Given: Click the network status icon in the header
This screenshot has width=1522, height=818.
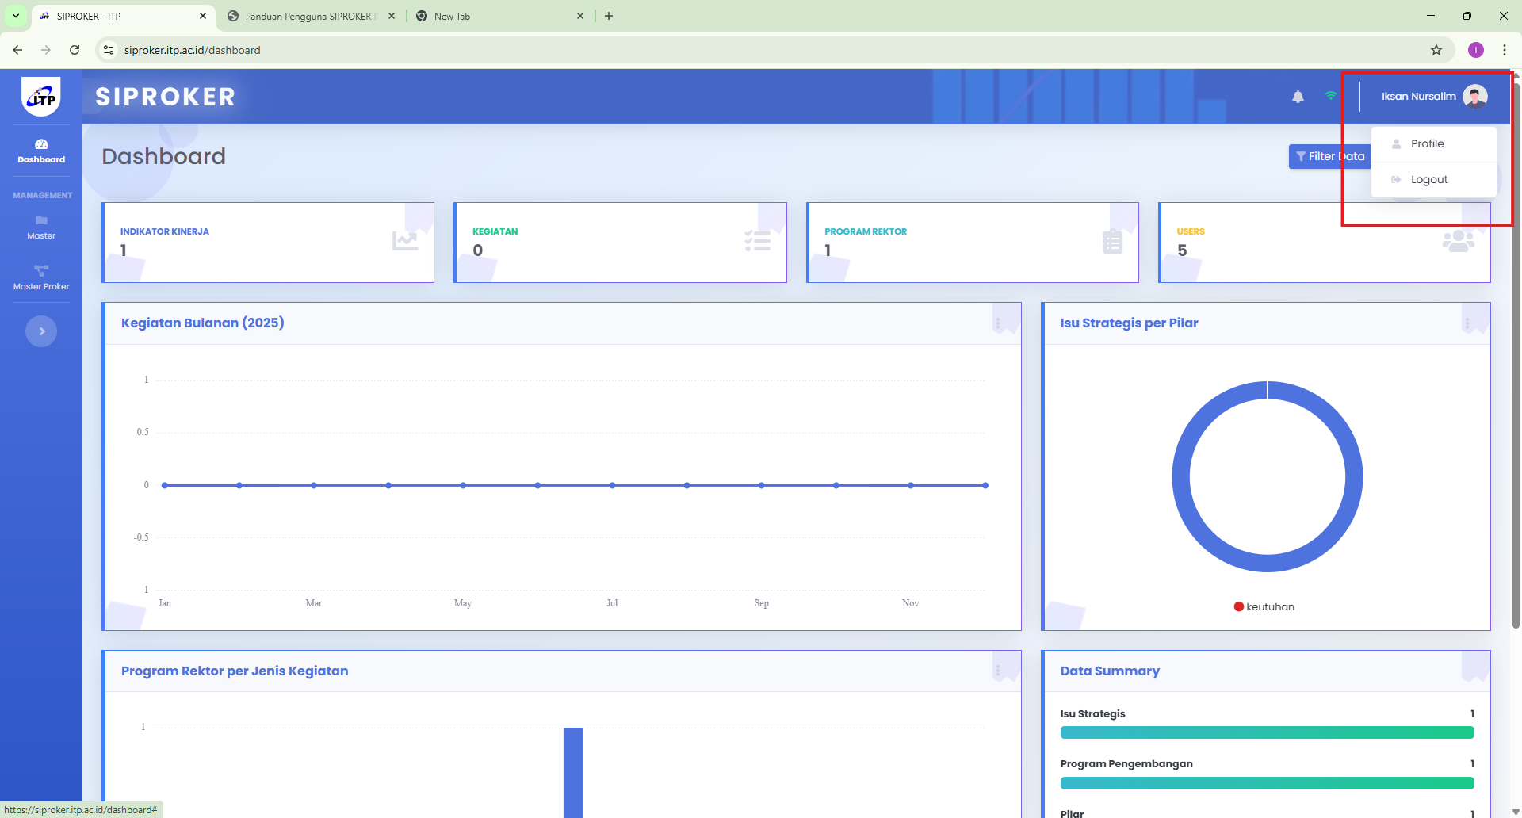Looking at the screenshot, I should pyautogui.click(x=1331, y=95).
